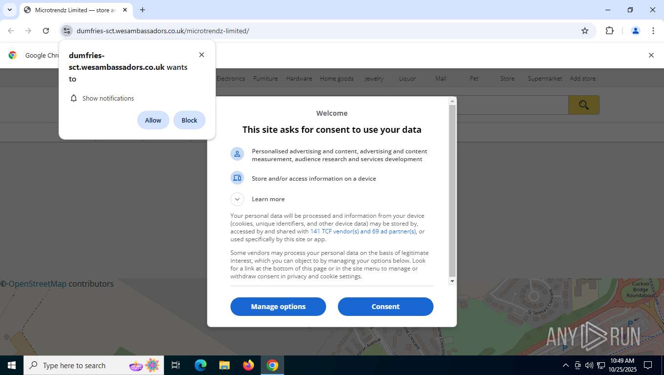664x375 pixels.
Task: Switch to Chrome taskbar icon
Action: coord(272,365)
